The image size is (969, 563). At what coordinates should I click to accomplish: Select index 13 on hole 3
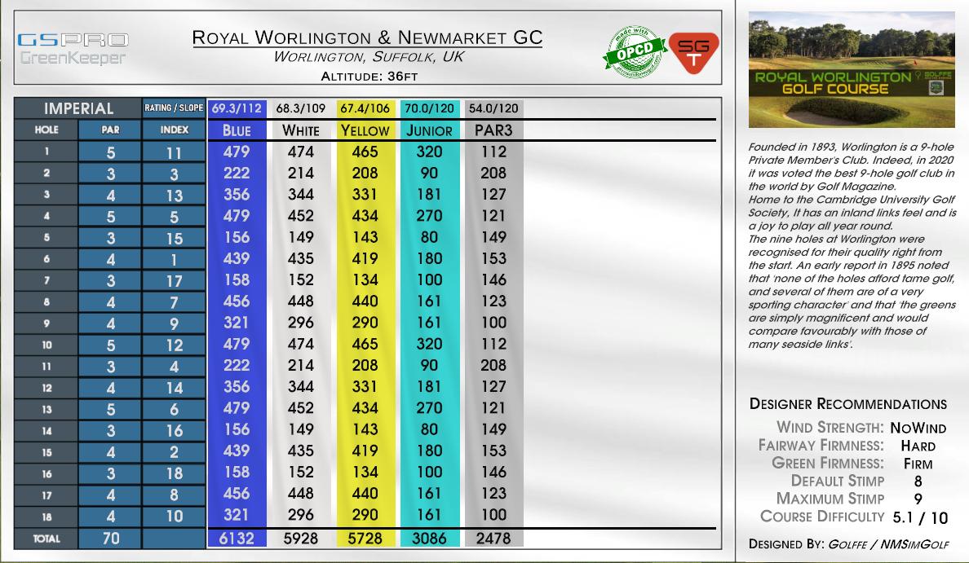pyautogui.click(x=175, y=195)
